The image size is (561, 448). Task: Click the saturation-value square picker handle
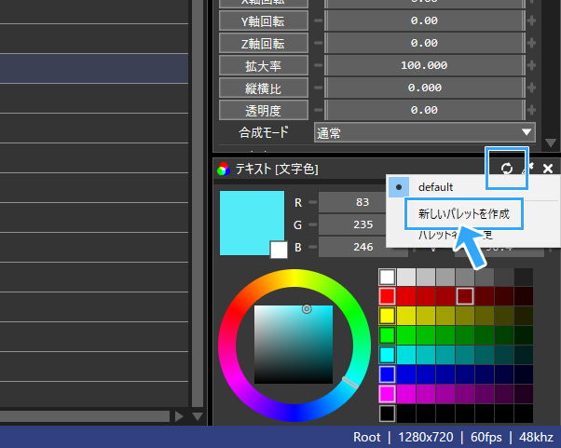tap(307, 309)
